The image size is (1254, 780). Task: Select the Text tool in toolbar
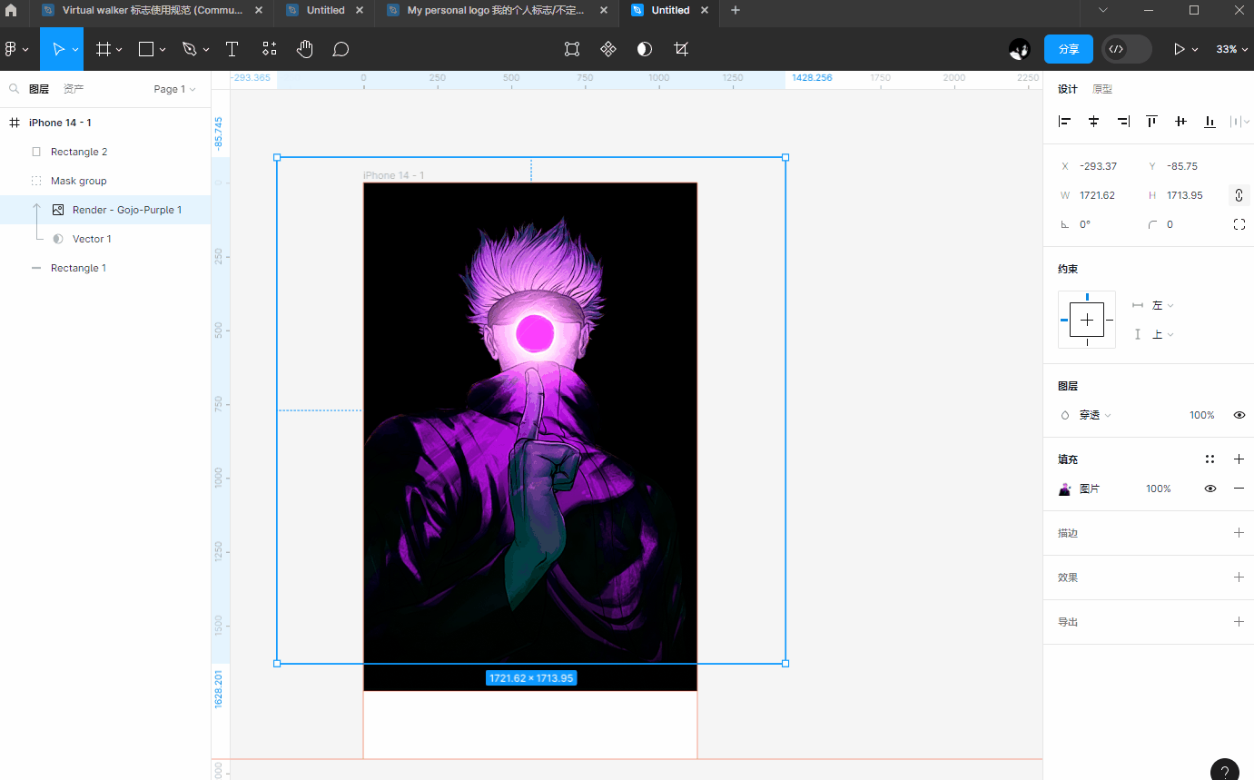pos(232,49)
